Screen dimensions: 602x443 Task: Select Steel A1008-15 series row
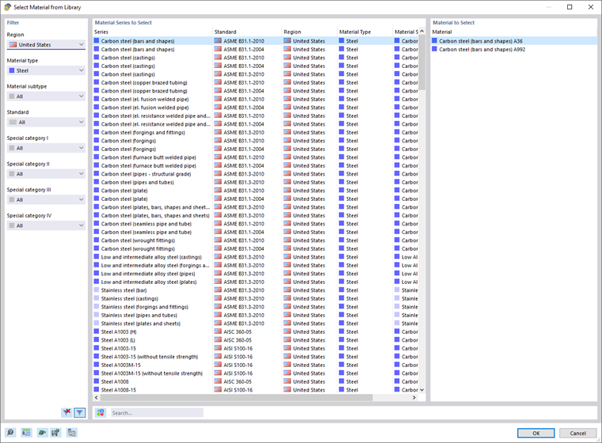click(256, 390)
